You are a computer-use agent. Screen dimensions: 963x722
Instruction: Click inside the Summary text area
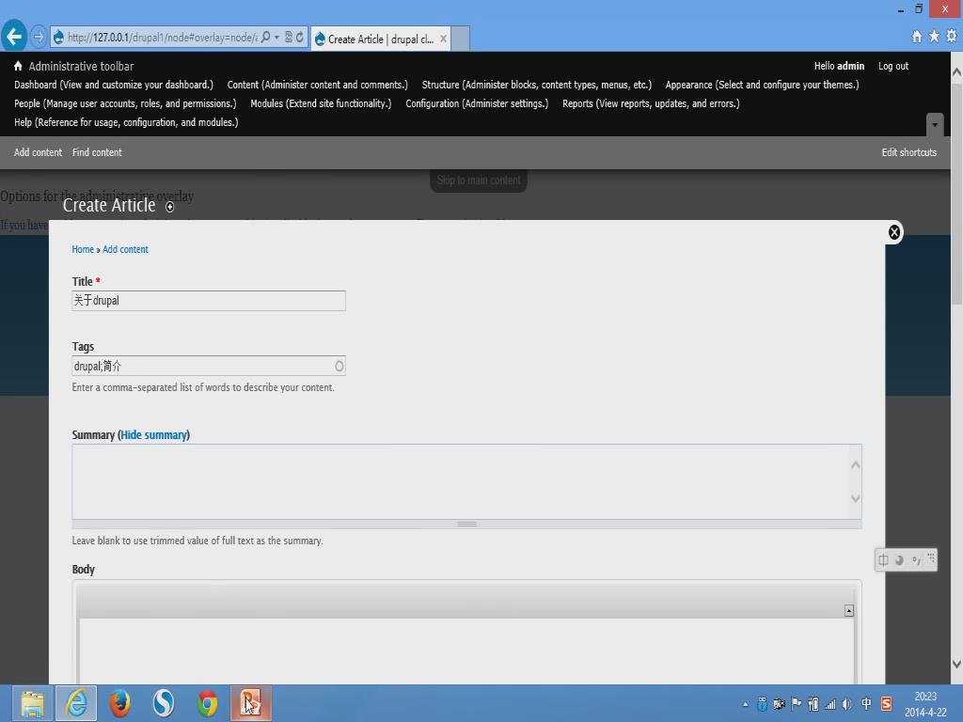(x=461, y=482)
